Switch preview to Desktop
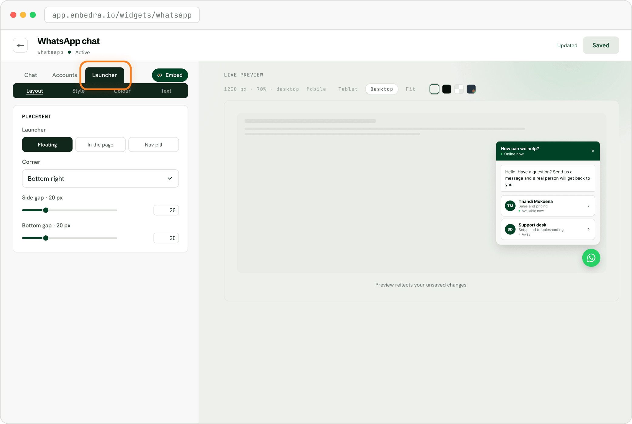Viewport: 632px width, 424px height. point(382,89)
